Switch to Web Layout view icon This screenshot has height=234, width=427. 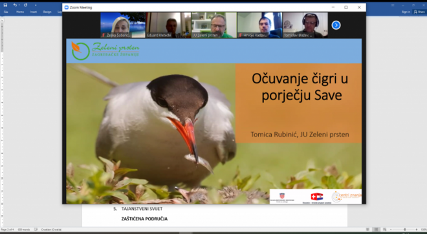point(384,229)
